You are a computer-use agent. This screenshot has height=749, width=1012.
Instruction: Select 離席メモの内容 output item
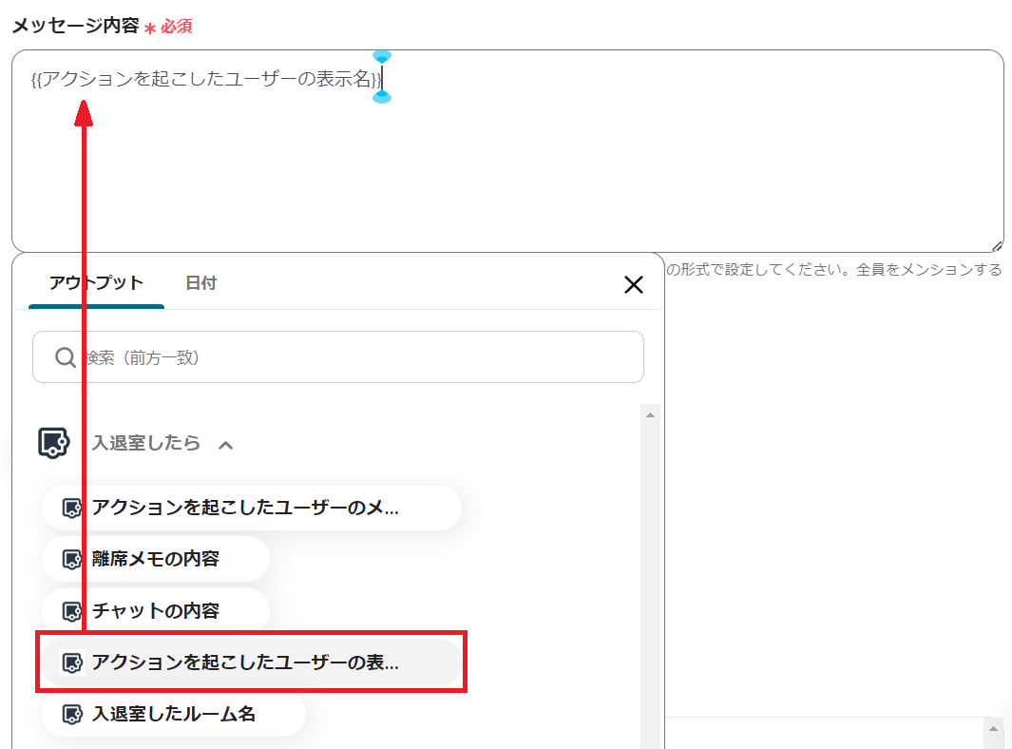tap(155, 559)
